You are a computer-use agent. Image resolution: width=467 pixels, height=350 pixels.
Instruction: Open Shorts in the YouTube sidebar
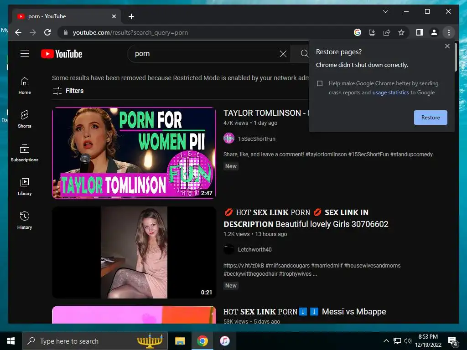click(x=25, y=119)
